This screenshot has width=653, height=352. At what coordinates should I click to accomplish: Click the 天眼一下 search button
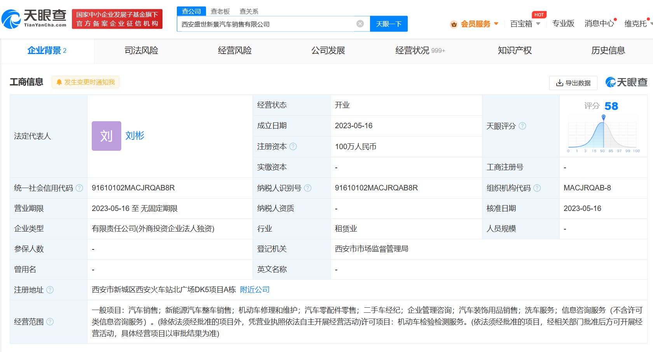pos(389,24)
